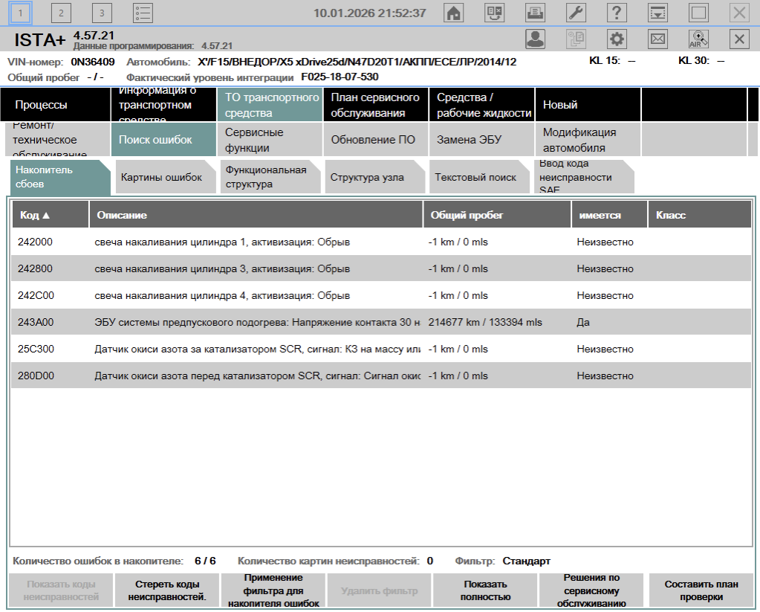Click the Показать полностью button

pyautogui.click(x=484, y=590)
